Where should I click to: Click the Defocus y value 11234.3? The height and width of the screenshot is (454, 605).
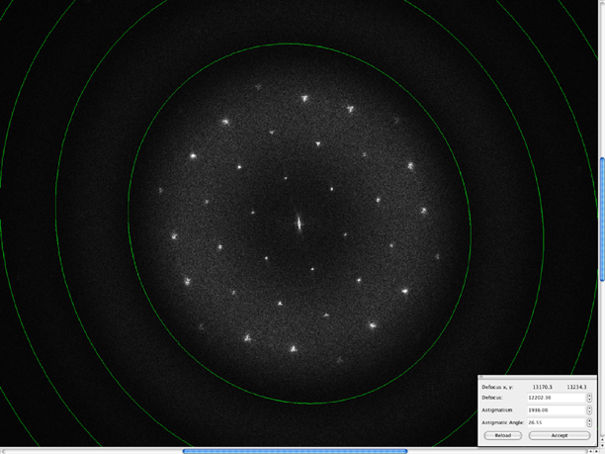[576, 387]
